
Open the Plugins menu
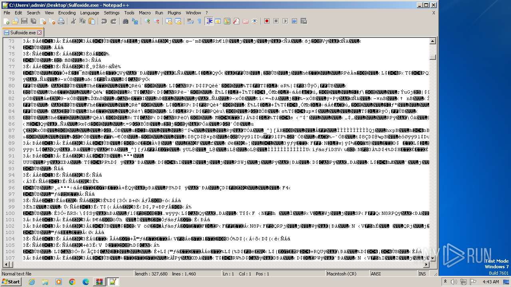click(x=174, y=13)
